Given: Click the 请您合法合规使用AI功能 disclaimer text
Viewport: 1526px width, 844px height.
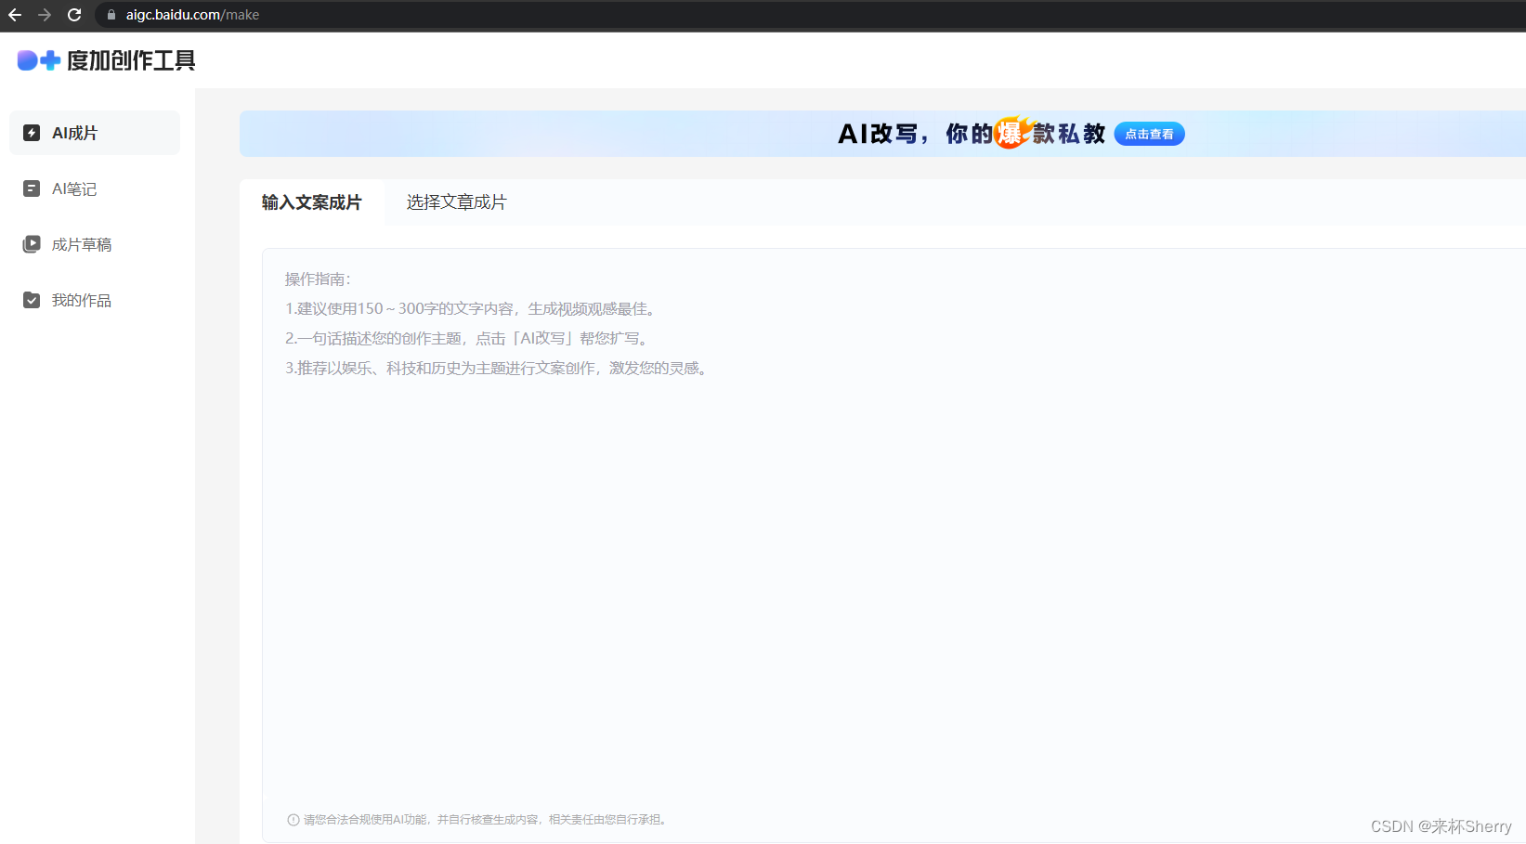Looking at the screenshot, I should click(487, 820).
